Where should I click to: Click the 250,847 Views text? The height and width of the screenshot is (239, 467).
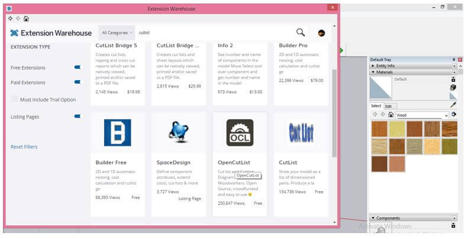tap(231, 204)
